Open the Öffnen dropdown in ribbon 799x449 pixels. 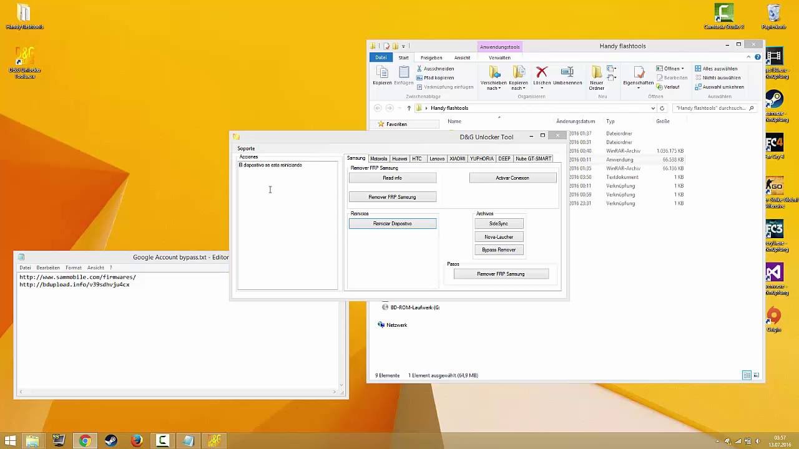point(670,69)
